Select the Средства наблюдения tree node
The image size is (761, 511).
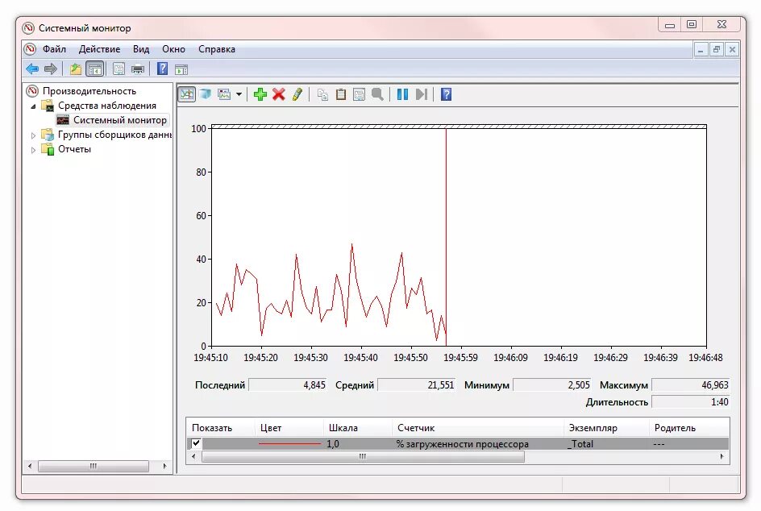coord(106,106)
